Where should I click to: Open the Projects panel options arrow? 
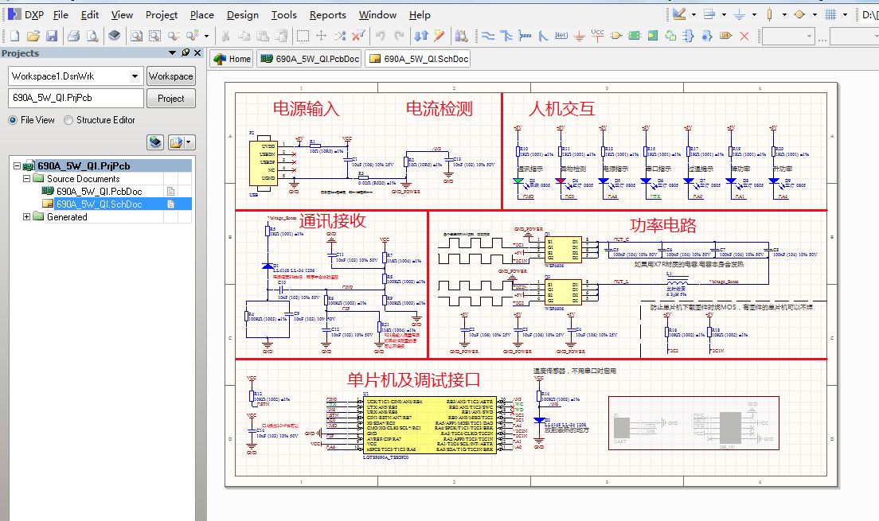[172, 52]
